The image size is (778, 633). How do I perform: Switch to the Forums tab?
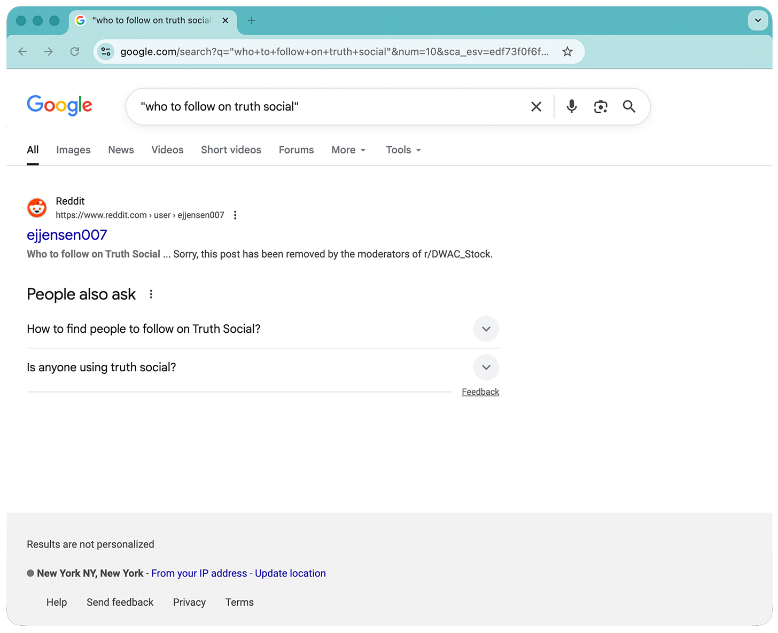pyautogui.click(x=296, y=150)
